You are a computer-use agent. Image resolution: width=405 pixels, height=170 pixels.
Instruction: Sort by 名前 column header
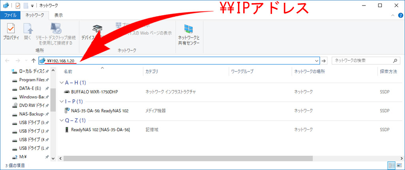[68, 72]
